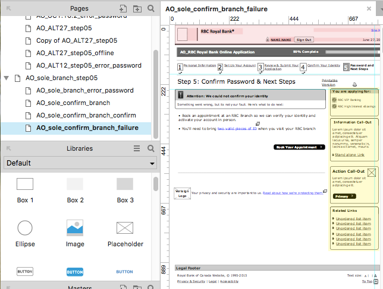Click the 90% Complete progress bar
This screenshot has width=383, height=289.
coord(353,52)
